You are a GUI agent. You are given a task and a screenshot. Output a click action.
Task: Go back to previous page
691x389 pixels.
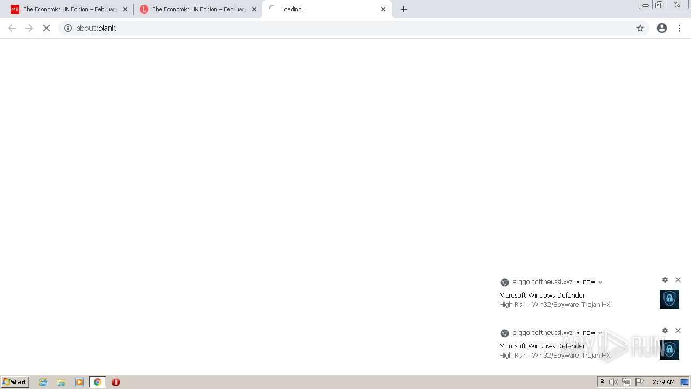click(x=12, y=28)
